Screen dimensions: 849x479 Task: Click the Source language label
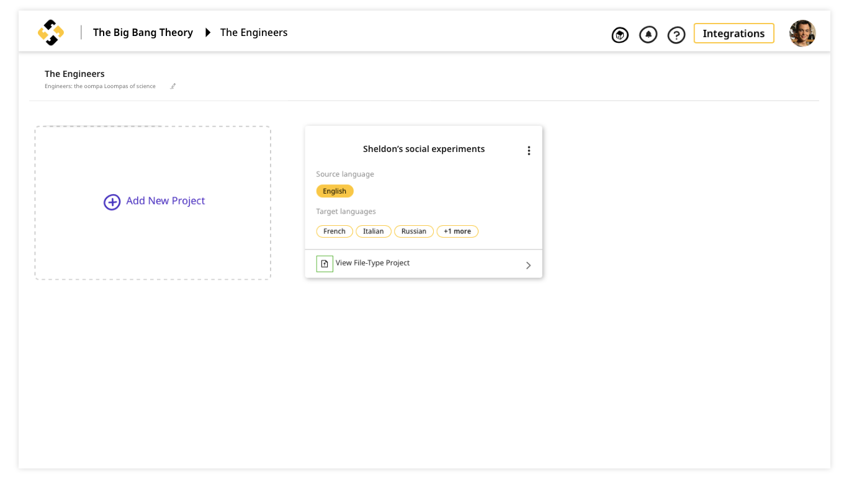(x=345, y=174)
